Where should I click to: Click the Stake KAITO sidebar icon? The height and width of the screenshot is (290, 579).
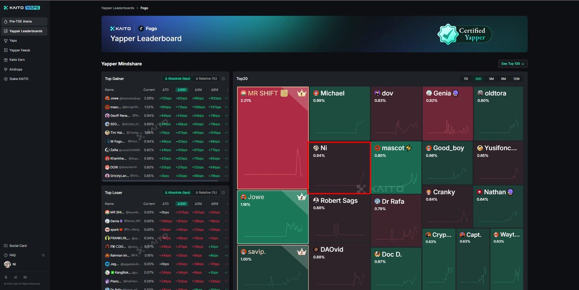5,79
